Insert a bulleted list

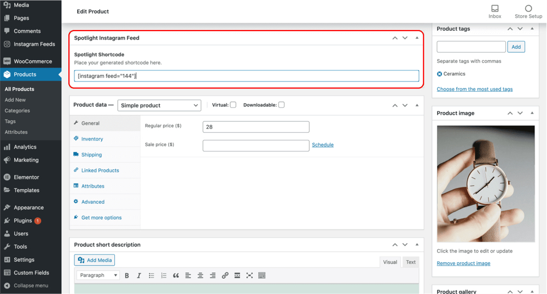[x=152, y=275]
